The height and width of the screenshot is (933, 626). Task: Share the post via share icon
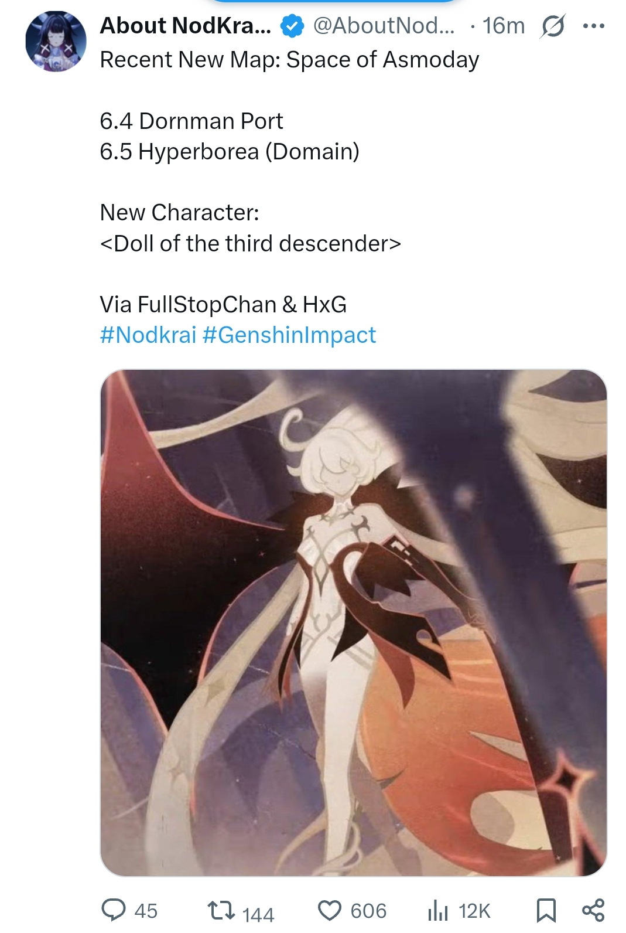tap(593, 910)
